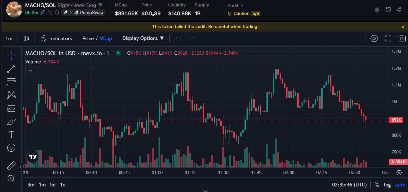Take a chart snapshot with camera icon
Image resolution: width=408 pixels, height=192 pixels.
click(x=402, y=39)
